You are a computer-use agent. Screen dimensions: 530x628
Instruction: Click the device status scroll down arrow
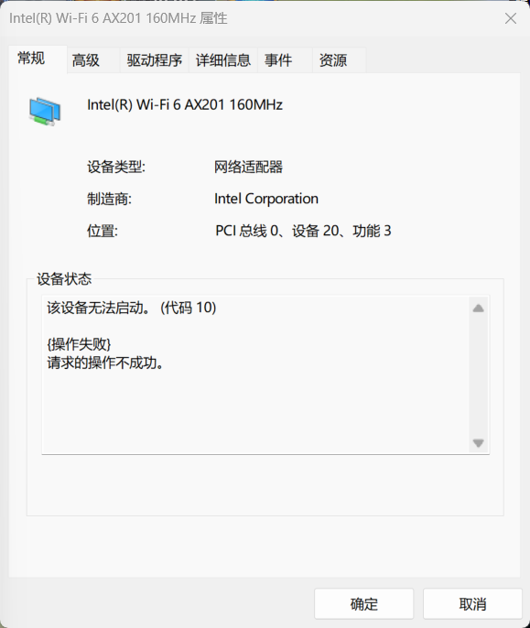tap(479, 443)
